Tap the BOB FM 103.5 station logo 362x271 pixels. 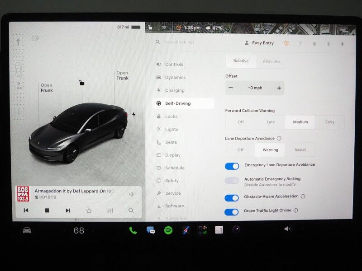[23, 194]
